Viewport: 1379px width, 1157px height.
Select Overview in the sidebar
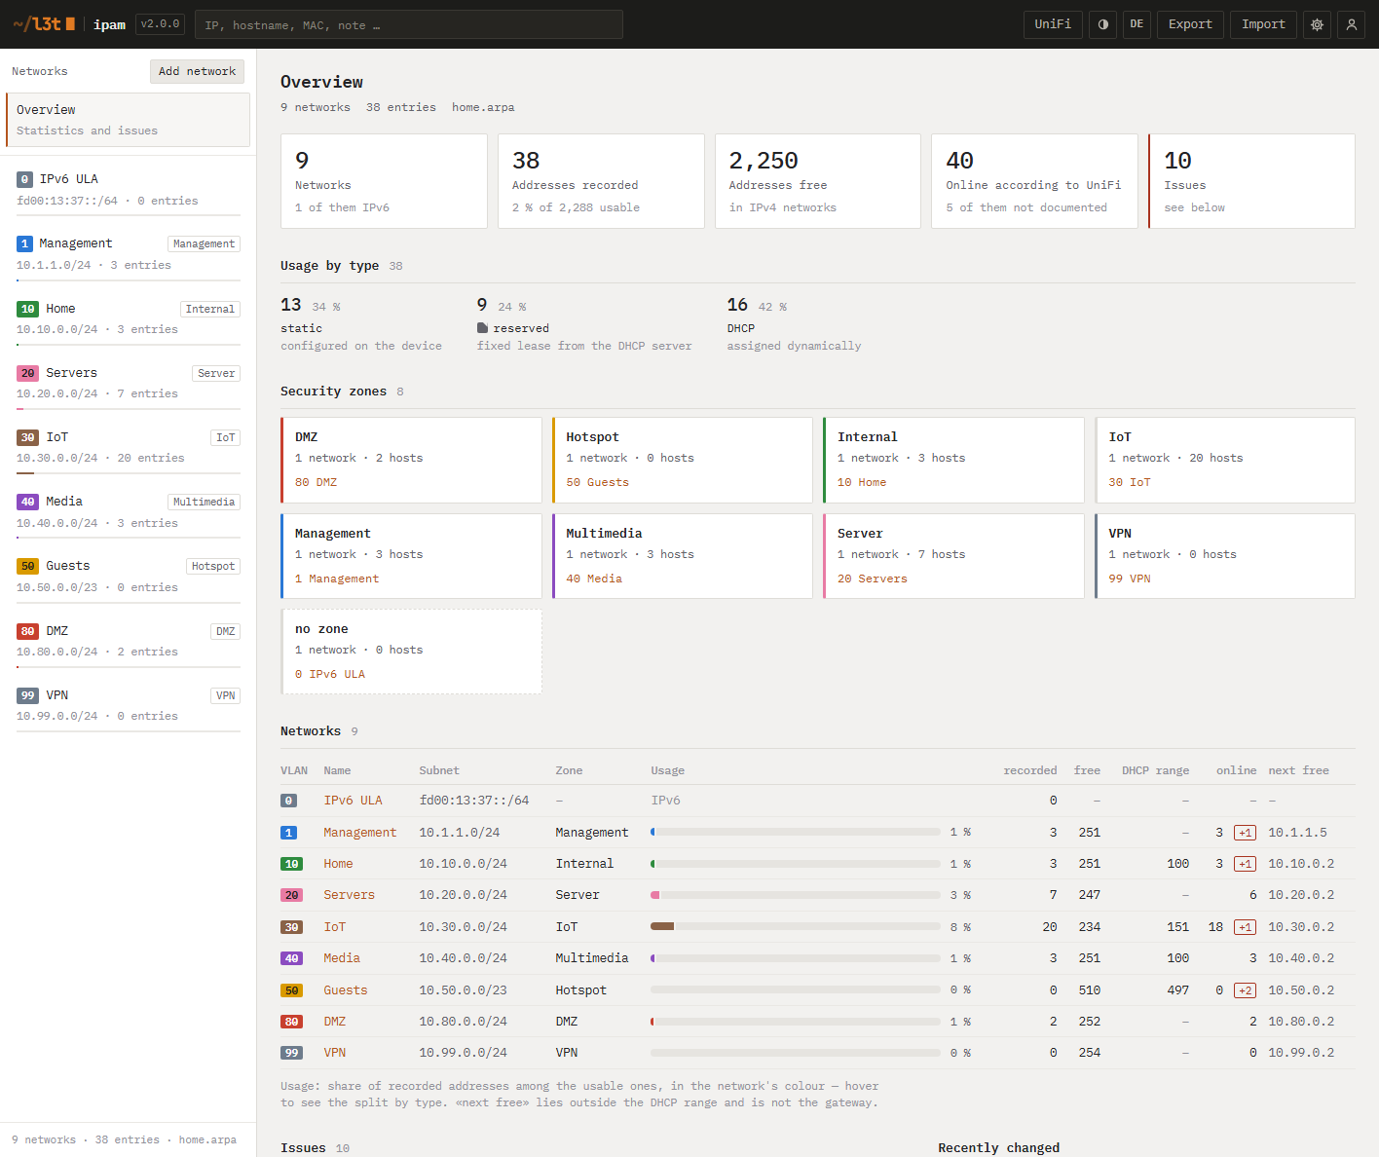[128, 120]
